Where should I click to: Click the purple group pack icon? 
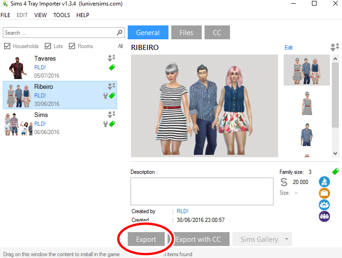click(324, 216)
